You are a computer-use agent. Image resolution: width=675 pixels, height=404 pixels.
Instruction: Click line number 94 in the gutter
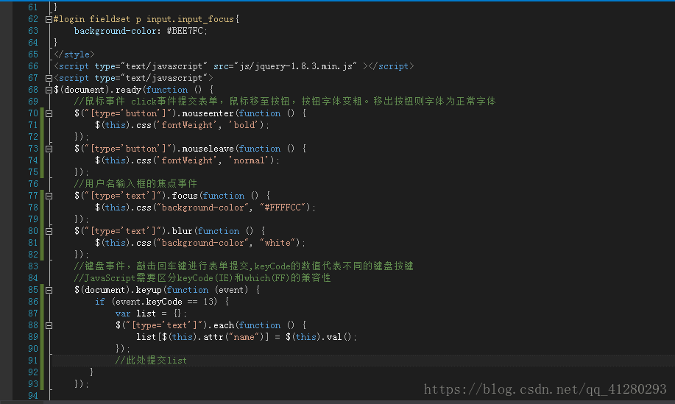33,396
